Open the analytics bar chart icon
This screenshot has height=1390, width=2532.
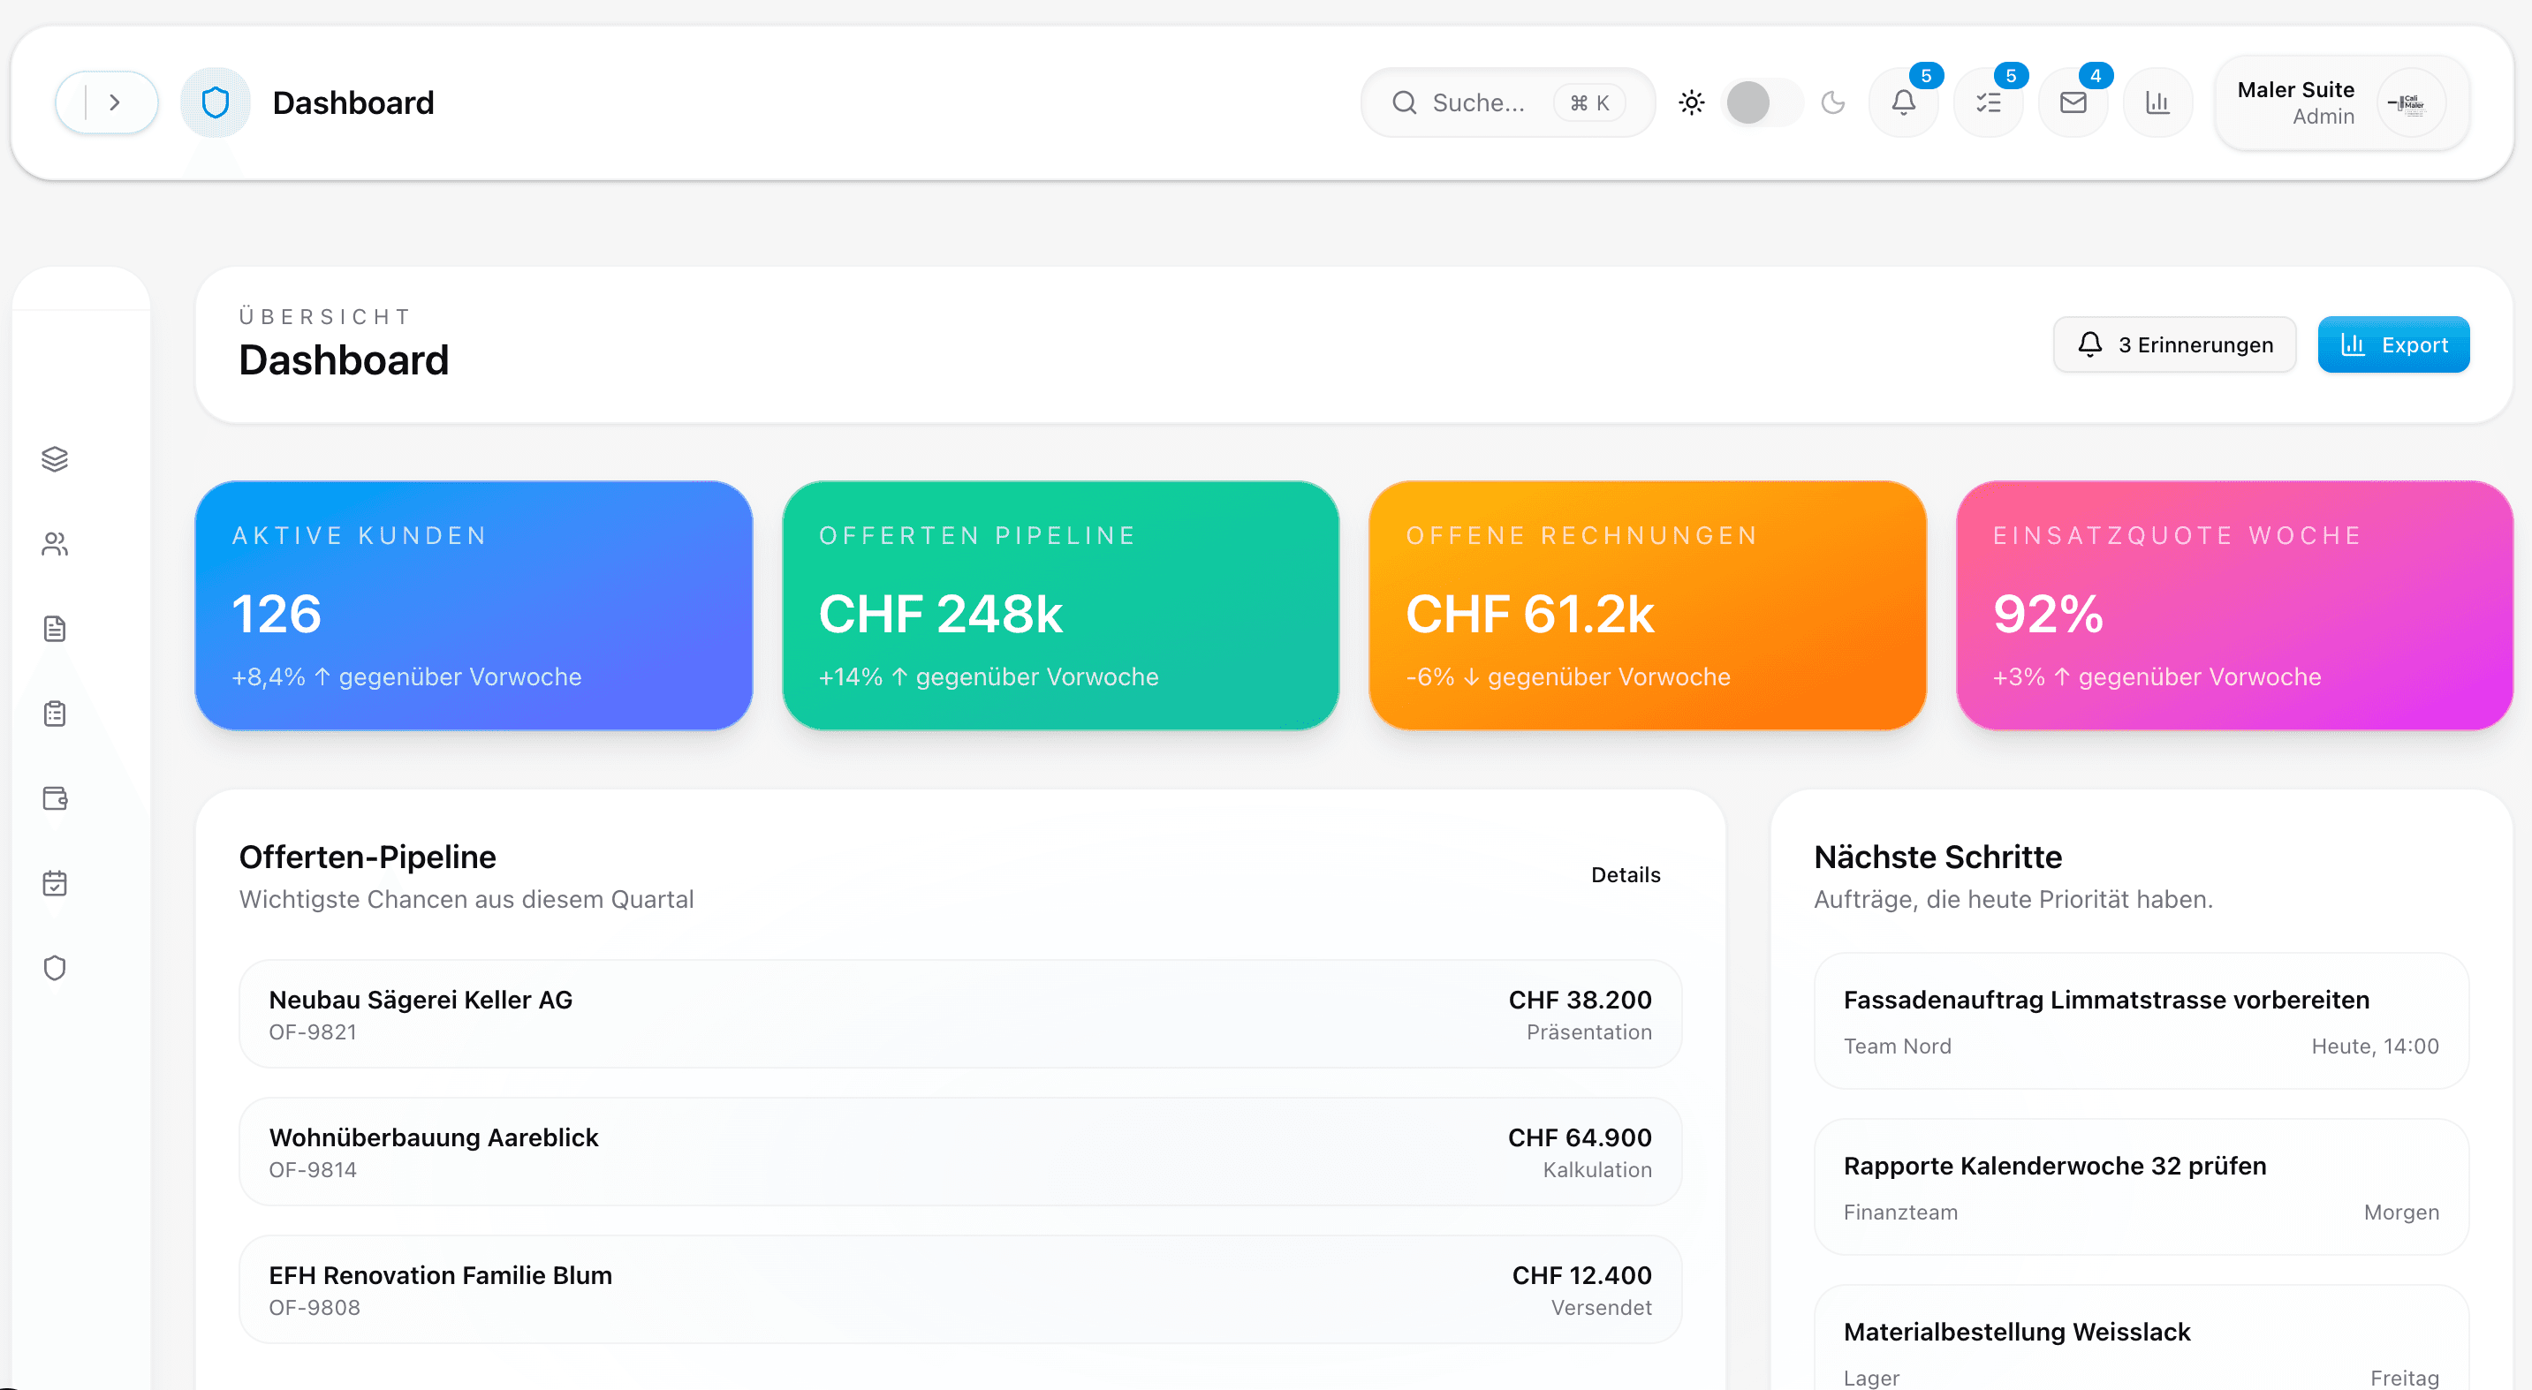tap(2157, 102)
